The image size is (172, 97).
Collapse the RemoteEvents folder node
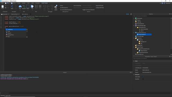click(136, 27)
